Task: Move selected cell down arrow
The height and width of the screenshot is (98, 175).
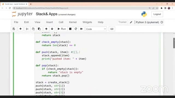Action: tap(52, 29)
